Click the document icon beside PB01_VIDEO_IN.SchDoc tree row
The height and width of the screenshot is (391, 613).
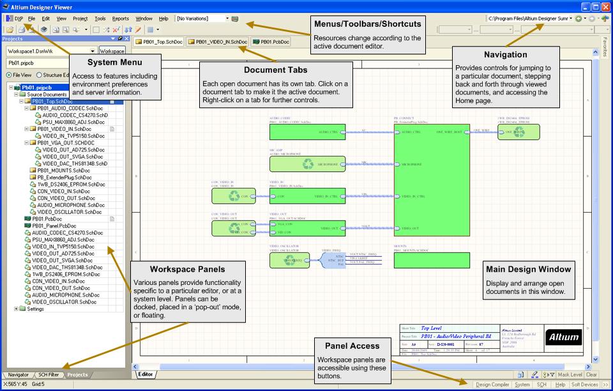click(112, 129)
